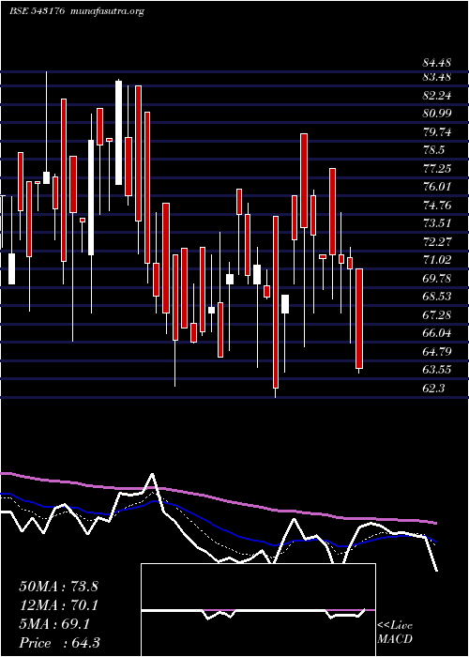Click the 62.3 price level label
Viewport: 469px width, 657px height.
coord(433,388)
